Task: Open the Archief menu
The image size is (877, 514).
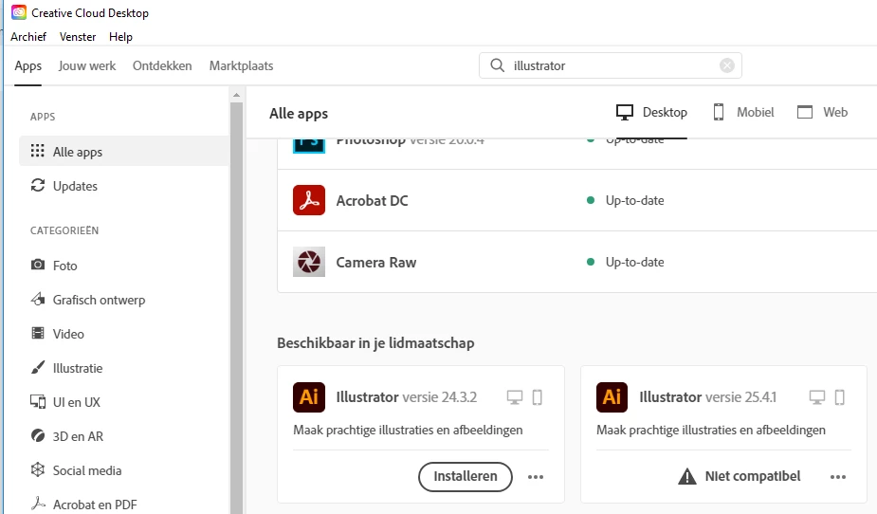Action: pos(28,37)
